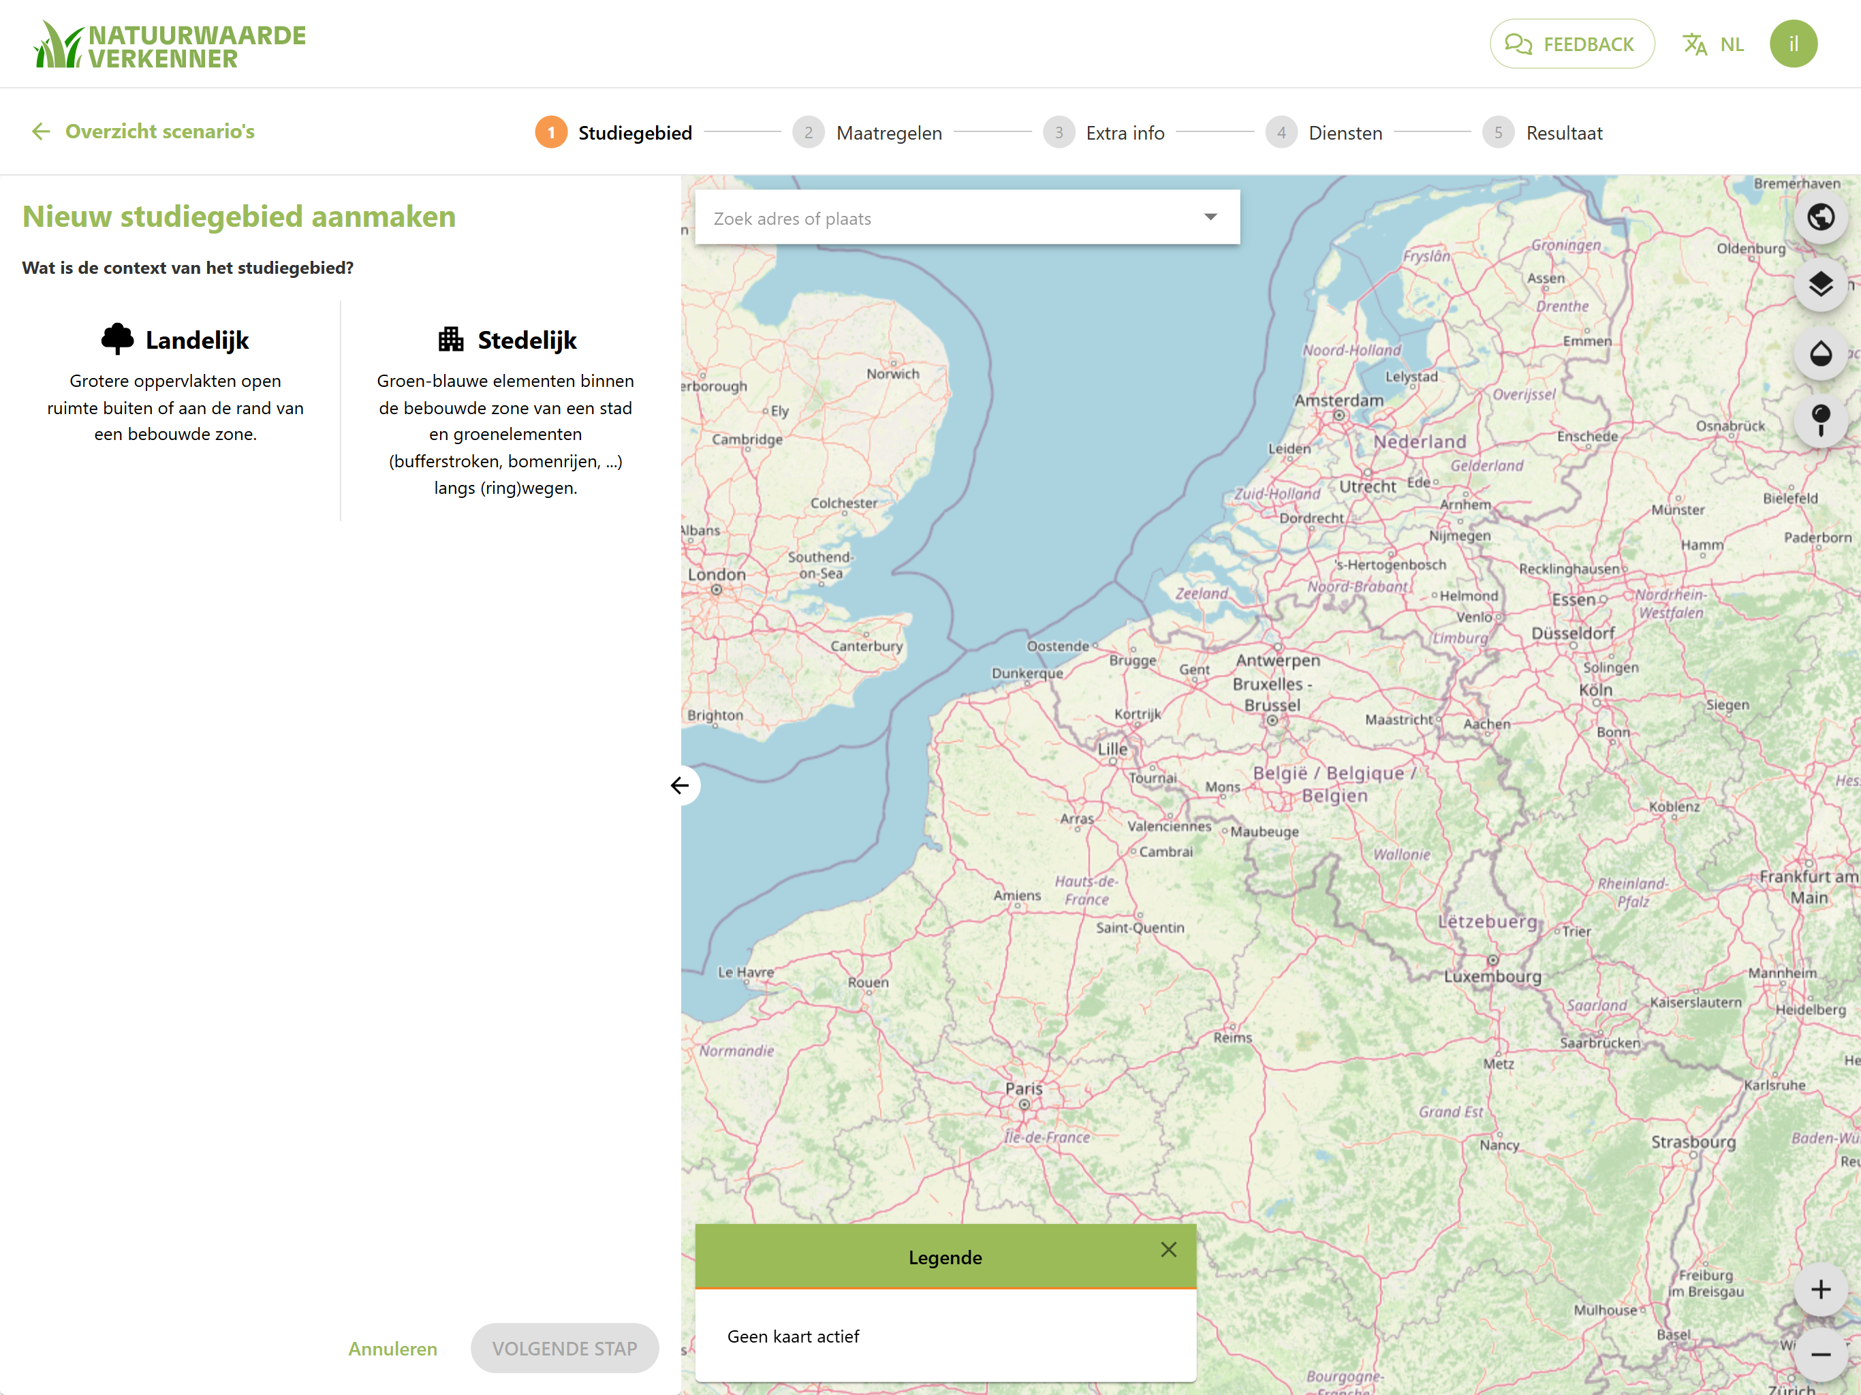Click the Legende header bar
The height and width of the screenshot is (1395, 1861).
click(945, 1257)
